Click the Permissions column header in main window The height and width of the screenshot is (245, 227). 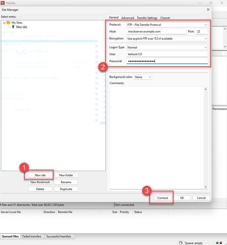tap(219, 109)
